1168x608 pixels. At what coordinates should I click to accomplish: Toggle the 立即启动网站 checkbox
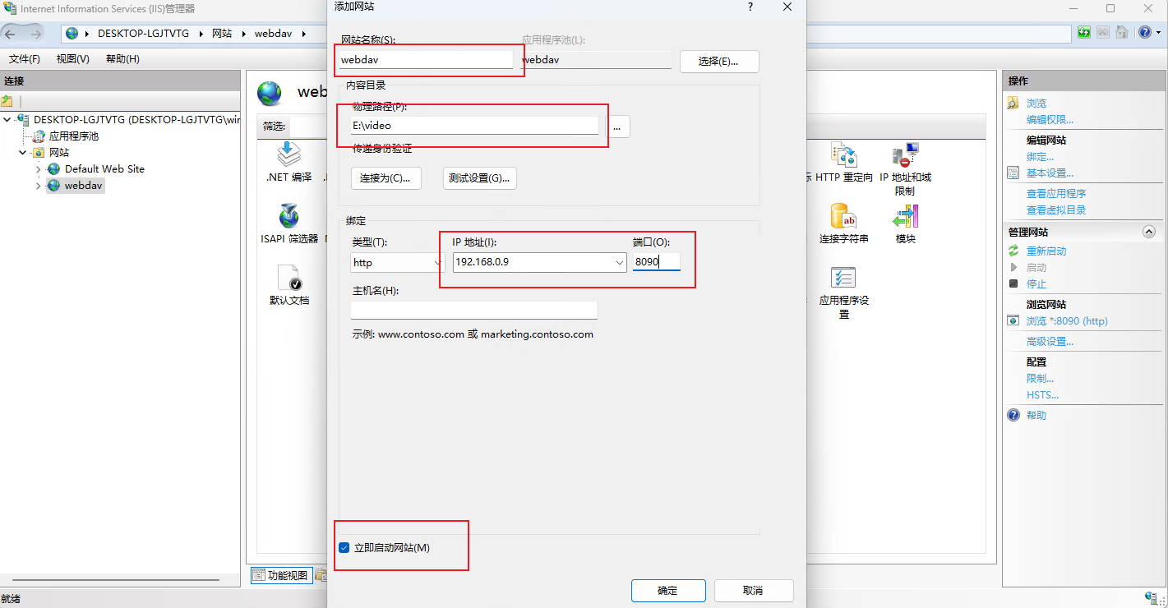coord(344,548)
